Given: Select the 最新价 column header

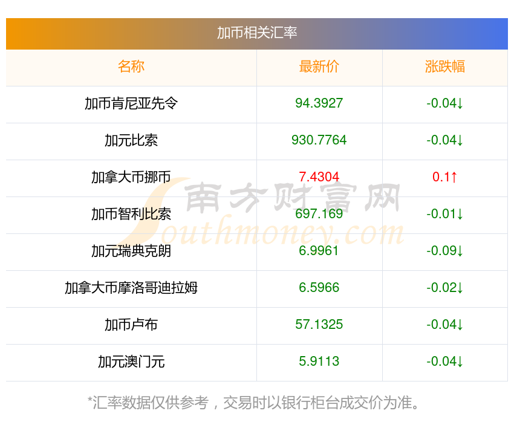Looking at the screenshot, I should pyautogui.click(x=319, y=67).
